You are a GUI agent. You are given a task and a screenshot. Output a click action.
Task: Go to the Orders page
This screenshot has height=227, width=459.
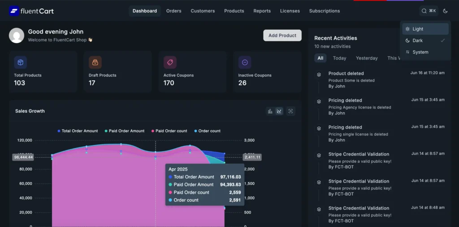coord(173,11)
